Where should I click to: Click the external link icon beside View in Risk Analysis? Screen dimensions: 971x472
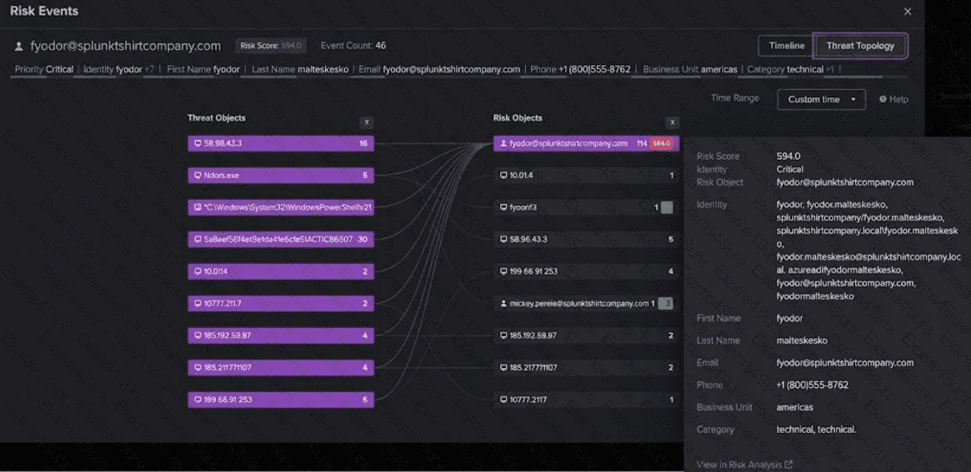788,465
